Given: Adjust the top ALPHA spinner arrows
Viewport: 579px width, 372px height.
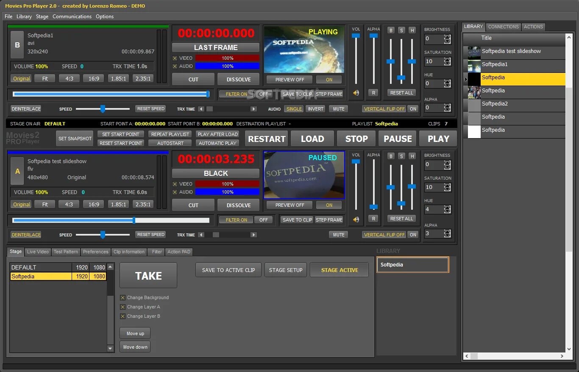Looking at the screenshot, I should (x=447, y=108).
